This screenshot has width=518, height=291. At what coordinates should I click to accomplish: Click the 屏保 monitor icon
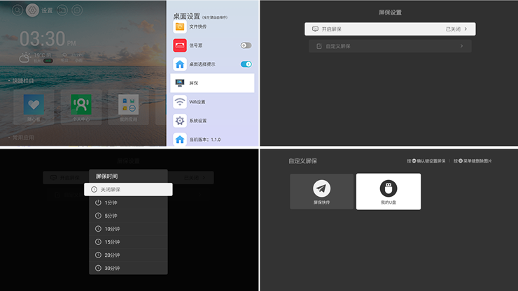tap(180, 83)
